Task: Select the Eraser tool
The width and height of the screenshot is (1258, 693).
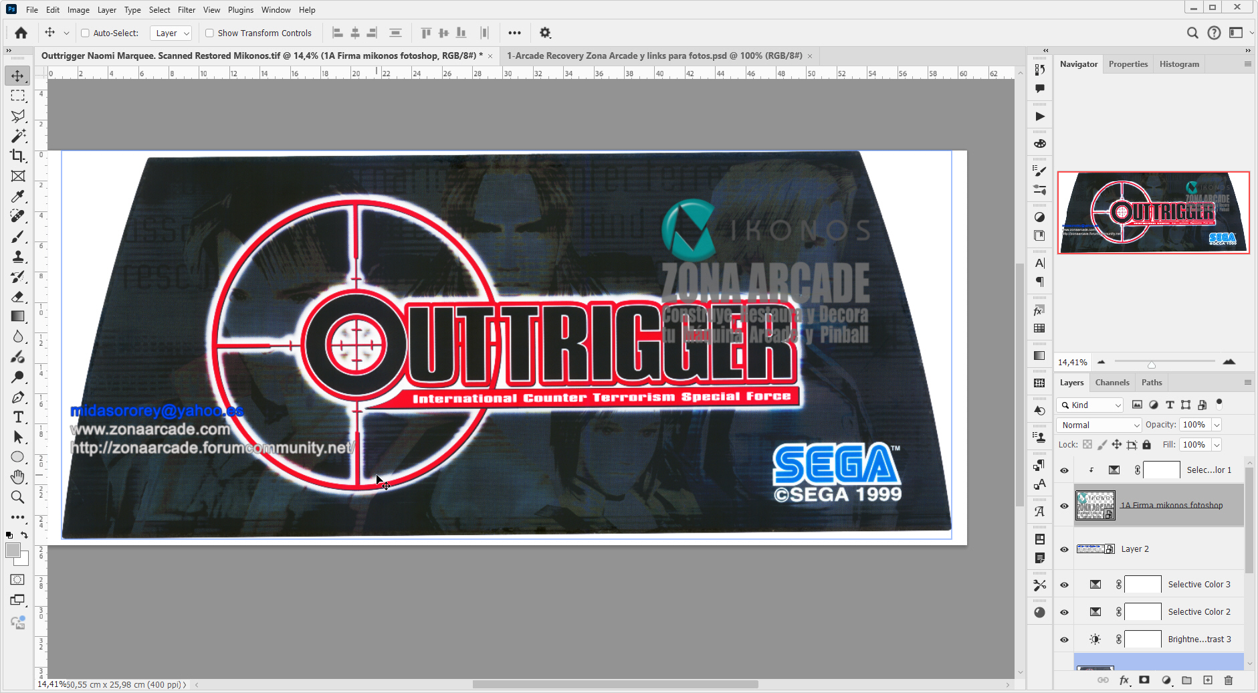Action: click(18, 297)
